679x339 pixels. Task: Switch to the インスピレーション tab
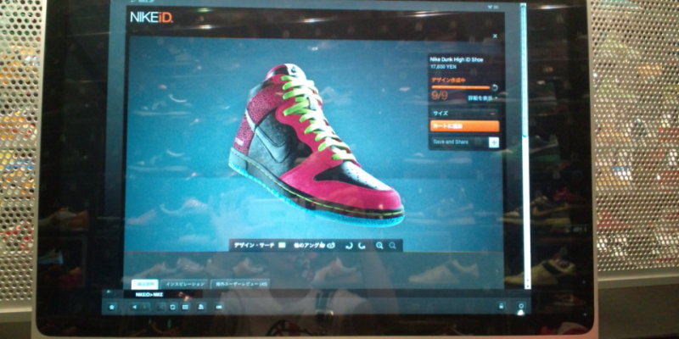pos(185,284)
